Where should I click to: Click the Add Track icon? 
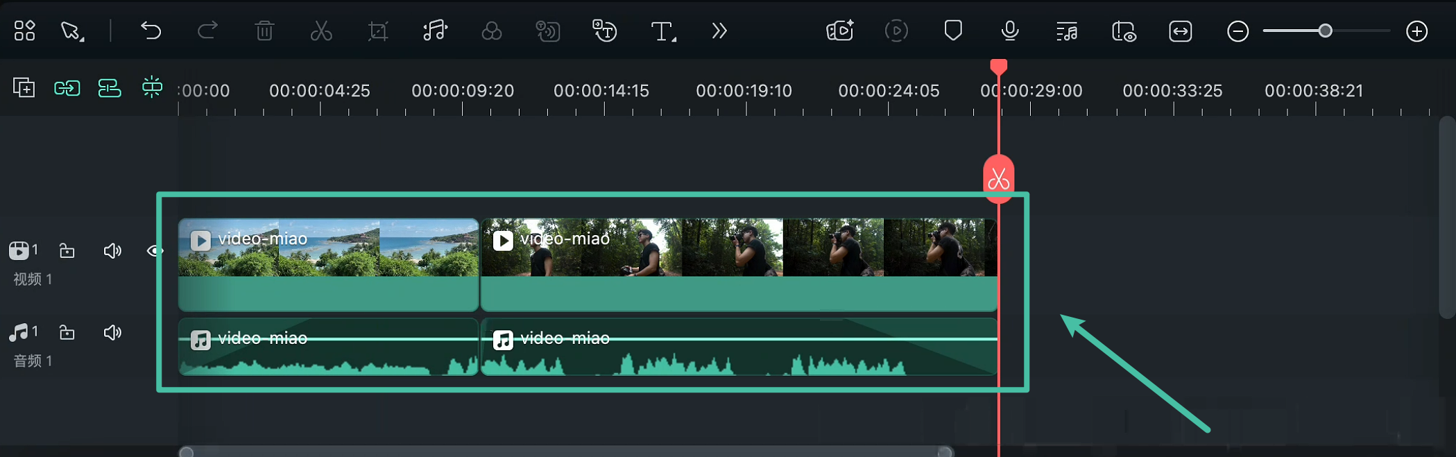pos(24,88)
